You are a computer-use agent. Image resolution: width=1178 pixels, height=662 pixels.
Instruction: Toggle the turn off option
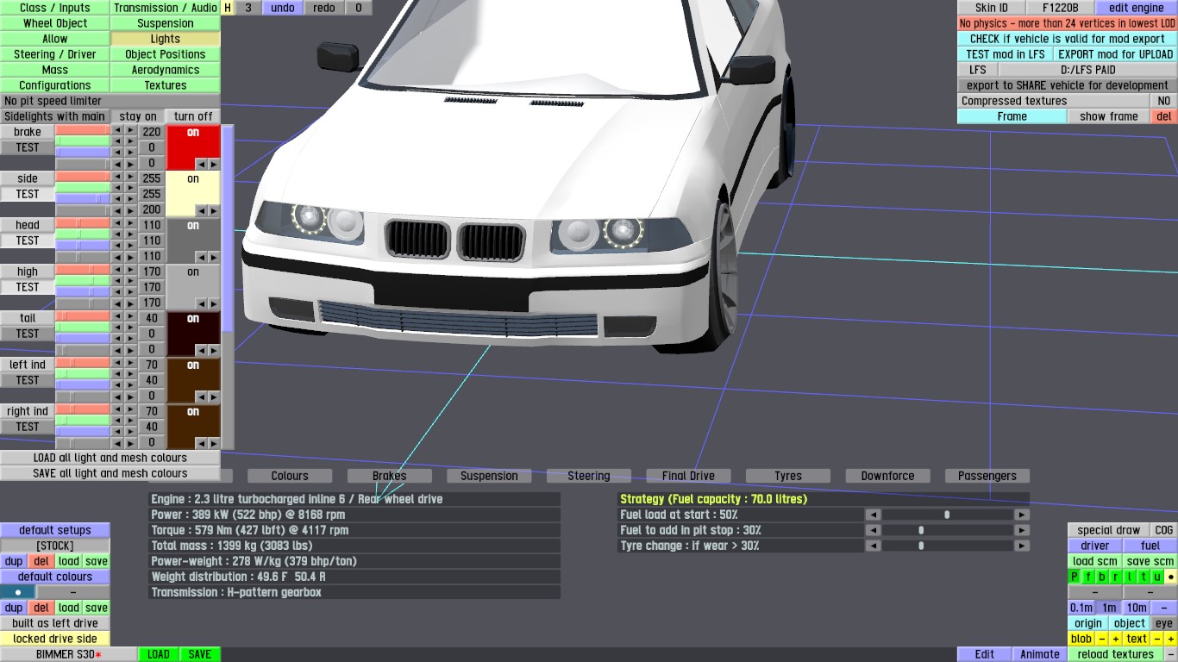coord(193,116)
